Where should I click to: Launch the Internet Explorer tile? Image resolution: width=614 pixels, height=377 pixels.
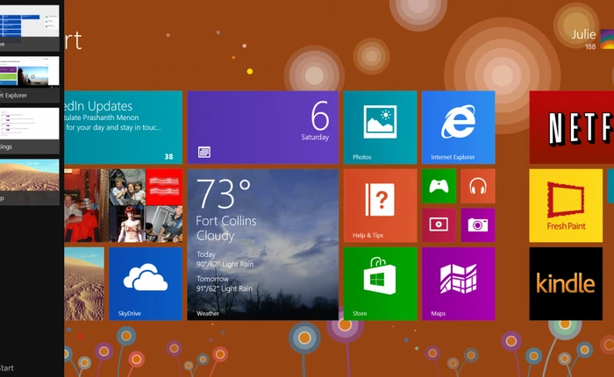point(458,127)
